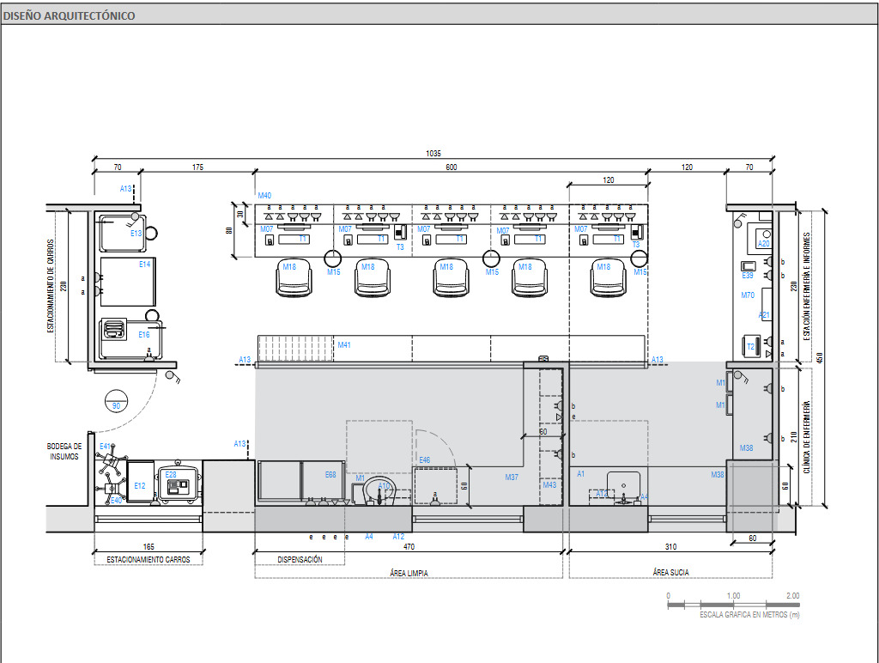
Task: Select the T2 monitor symbol
Action: coord(753,347)
